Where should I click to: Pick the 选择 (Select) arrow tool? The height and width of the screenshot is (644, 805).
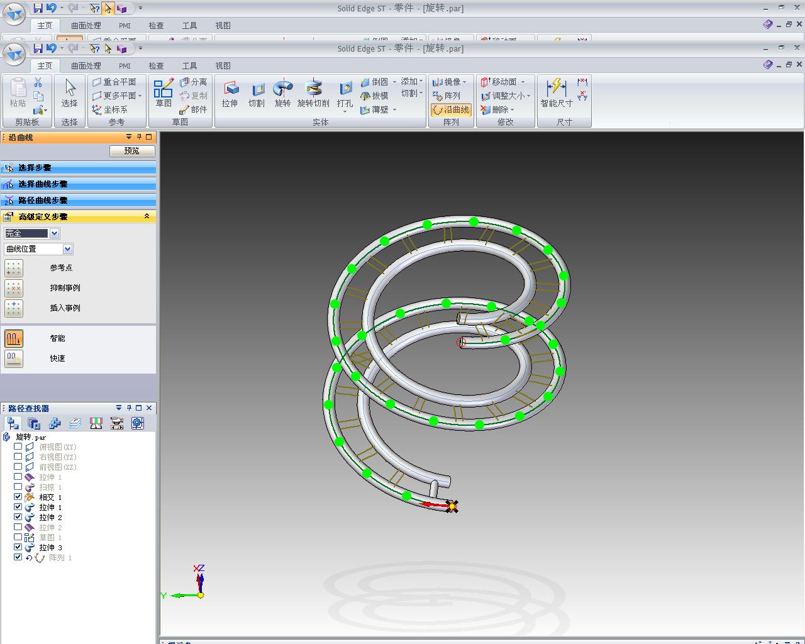[70, 94]
